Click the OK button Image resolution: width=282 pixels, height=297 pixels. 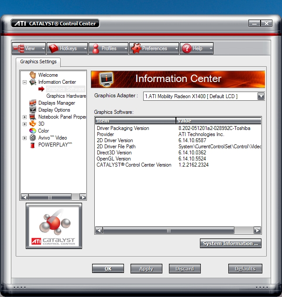108,269
